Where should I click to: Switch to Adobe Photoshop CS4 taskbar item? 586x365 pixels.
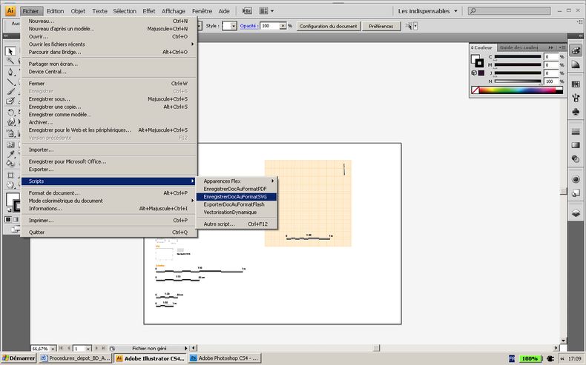point(225,358)
